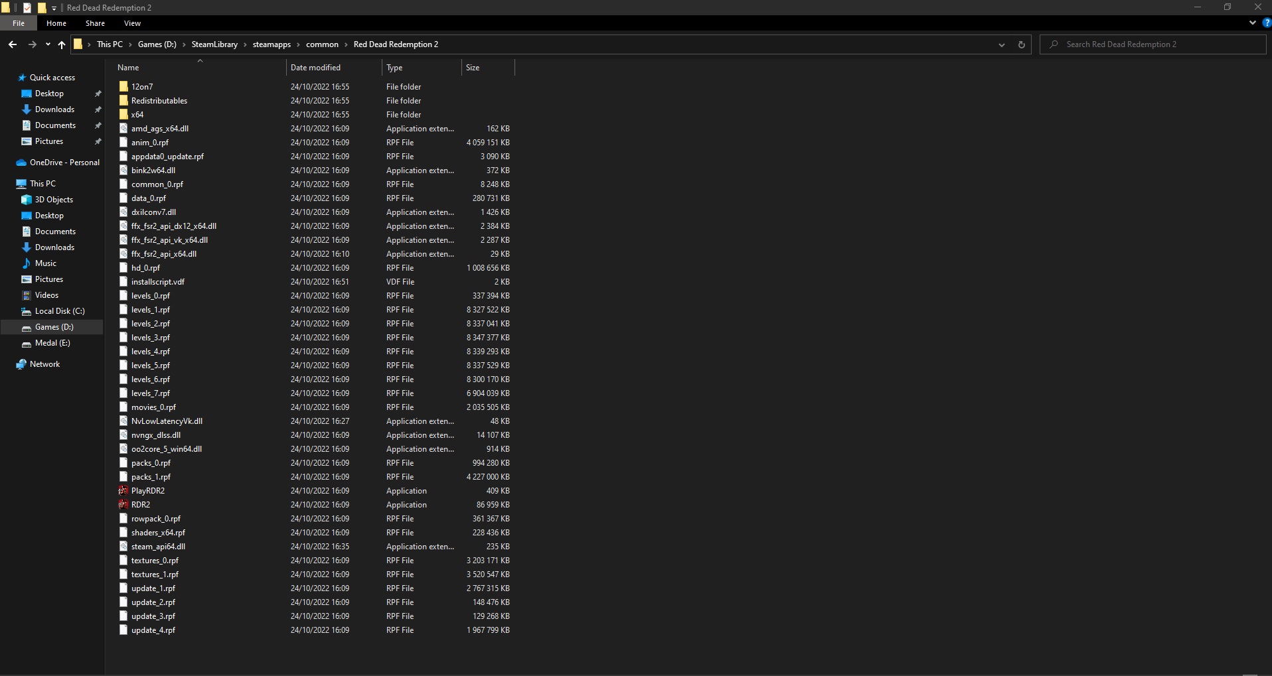Click the Back navigation arrow

tap(13, 44)
